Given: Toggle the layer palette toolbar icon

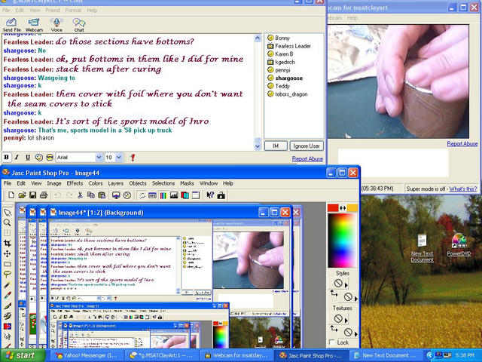Looking at the screenshot, I should tap(185, 195).
